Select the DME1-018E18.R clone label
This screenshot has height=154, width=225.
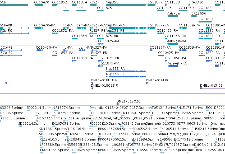104,80
